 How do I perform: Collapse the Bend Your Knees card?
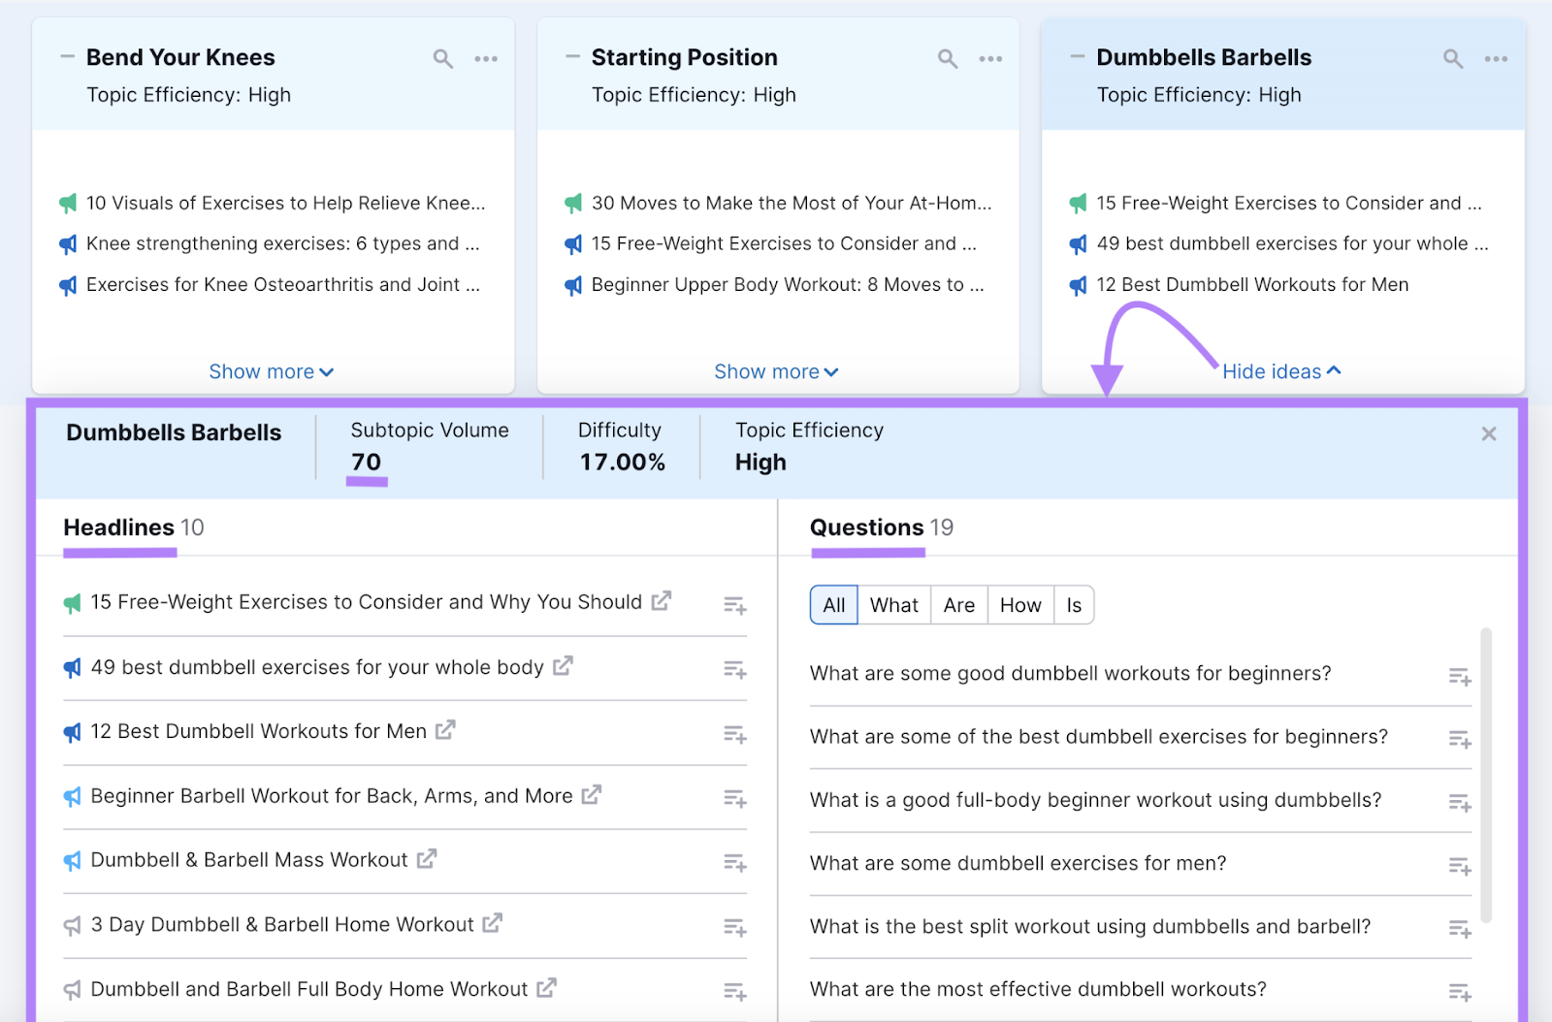point(67,57)
